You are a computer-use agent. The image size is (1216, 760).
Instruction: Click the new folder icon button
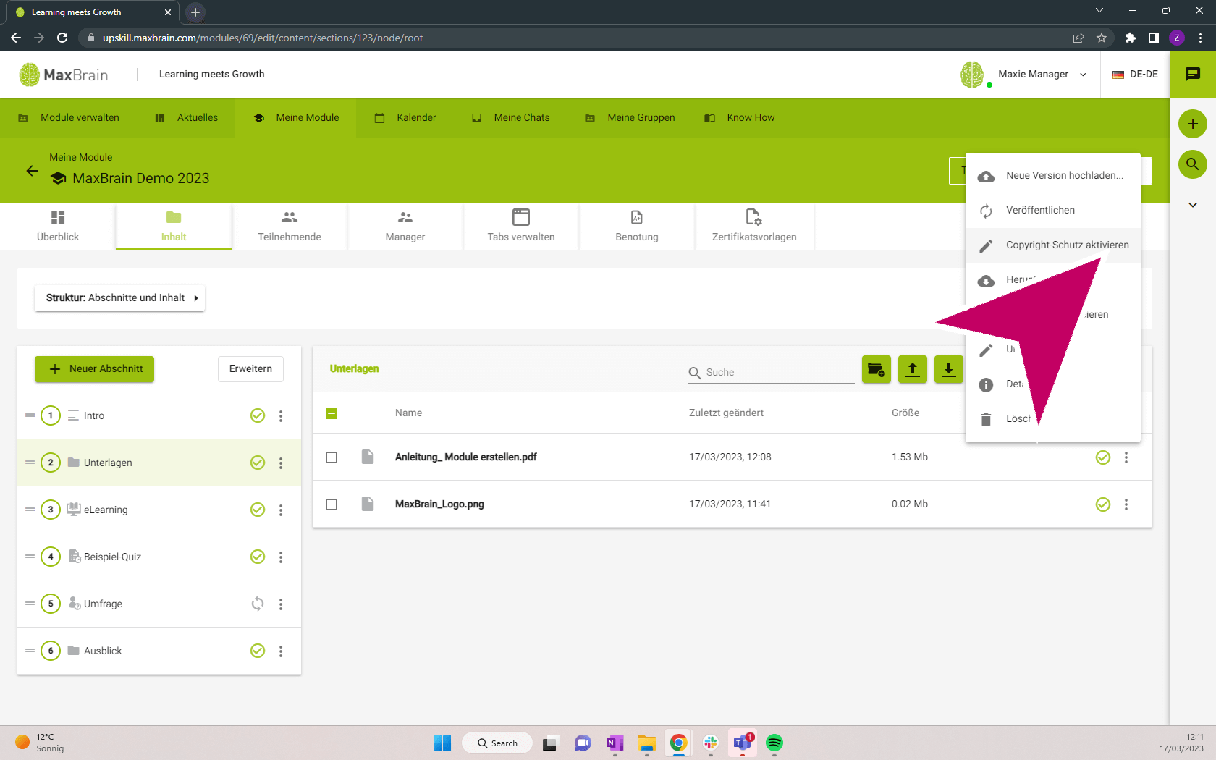coord(876,369)
